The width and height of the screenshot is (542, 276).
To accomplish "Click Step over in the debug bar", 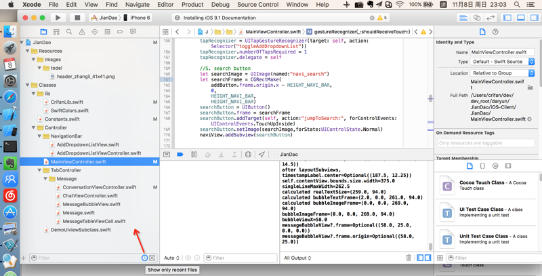I will 207,154.
